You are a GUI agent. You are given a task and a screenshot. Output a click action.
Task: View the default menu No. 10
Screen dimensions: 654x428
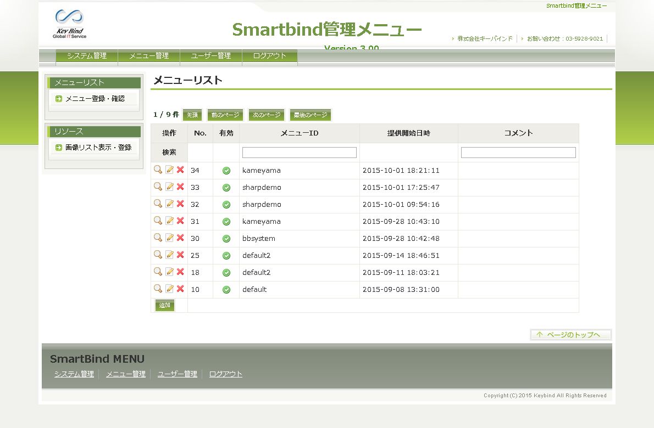(x=158, y=289)
